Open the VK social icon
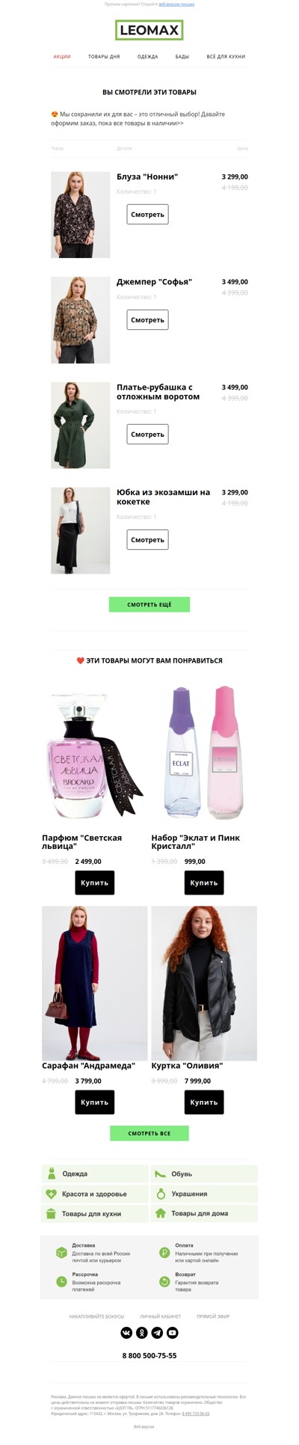The width and height of the screenshot is (299, 1445). (126, 1332)
